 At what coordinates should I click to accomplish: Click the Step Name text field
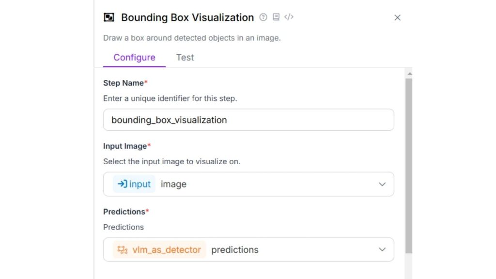tap(248, 120)
